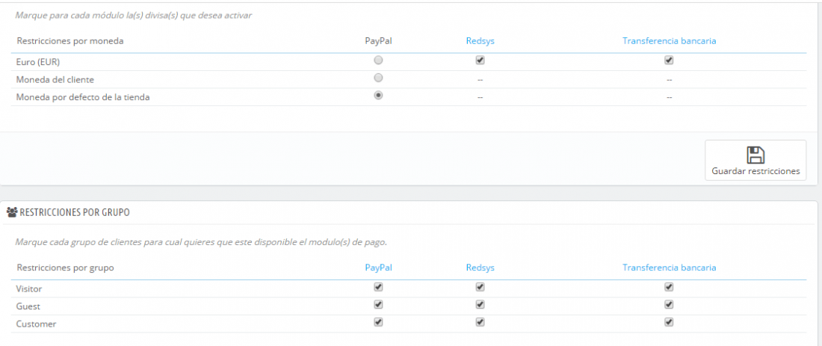This screenshot has height=346, width=822.
Task: Toggle Transferencia bancaria checkbox for Guest group
Action: pyautogui.click(x=668, y=305)
